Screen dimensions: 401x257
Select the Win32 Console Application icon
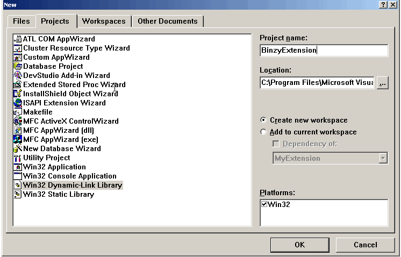[x=18, y=176]
